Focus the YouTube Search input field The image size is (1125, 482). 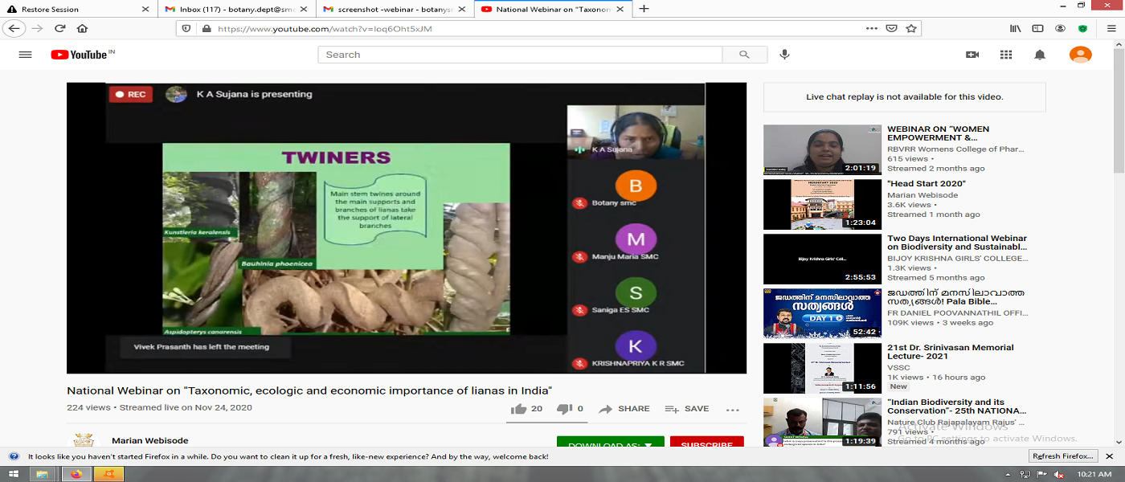pyautogui.click(x=520, y=55)
